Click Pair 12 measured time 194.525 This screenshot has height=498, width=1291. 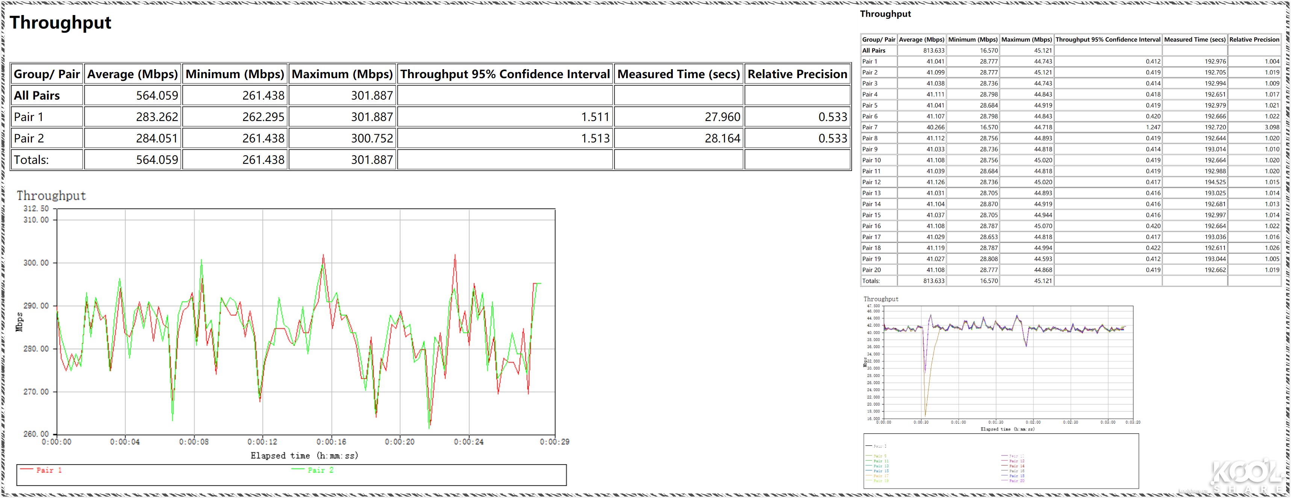coord(1215,182)
